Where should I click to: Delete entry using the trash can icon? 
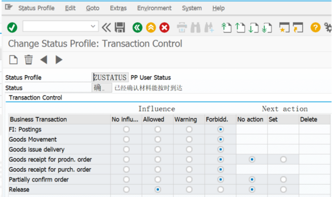coord(29,59)
